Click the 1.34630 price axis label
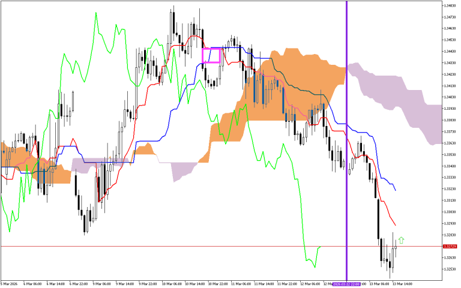The width and height of the screenshot is (461, 288). (450, 29)
